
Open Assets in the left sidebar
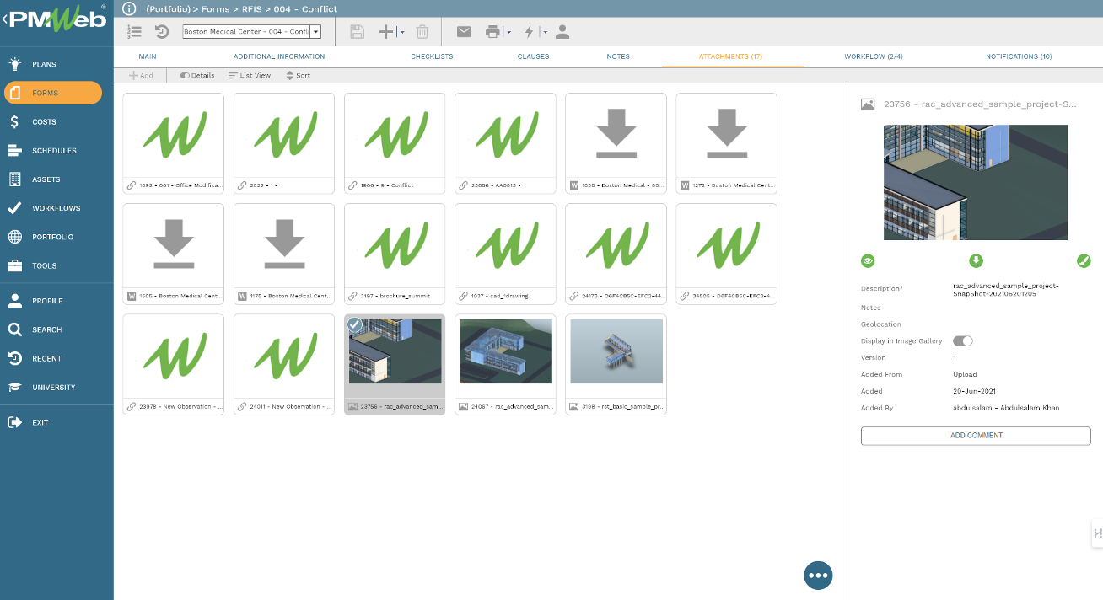point(56,179)
